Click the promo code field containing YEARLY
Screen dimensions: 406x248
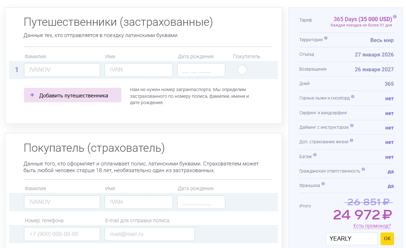(x=352, y=239)
